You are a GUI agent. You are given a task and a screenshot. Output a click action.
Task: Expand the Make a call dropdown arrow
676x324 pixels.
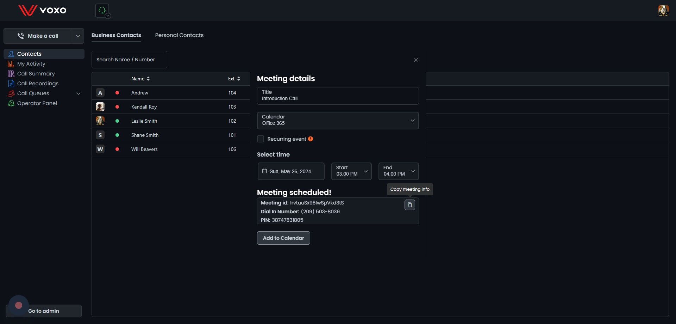coord(78,36)
